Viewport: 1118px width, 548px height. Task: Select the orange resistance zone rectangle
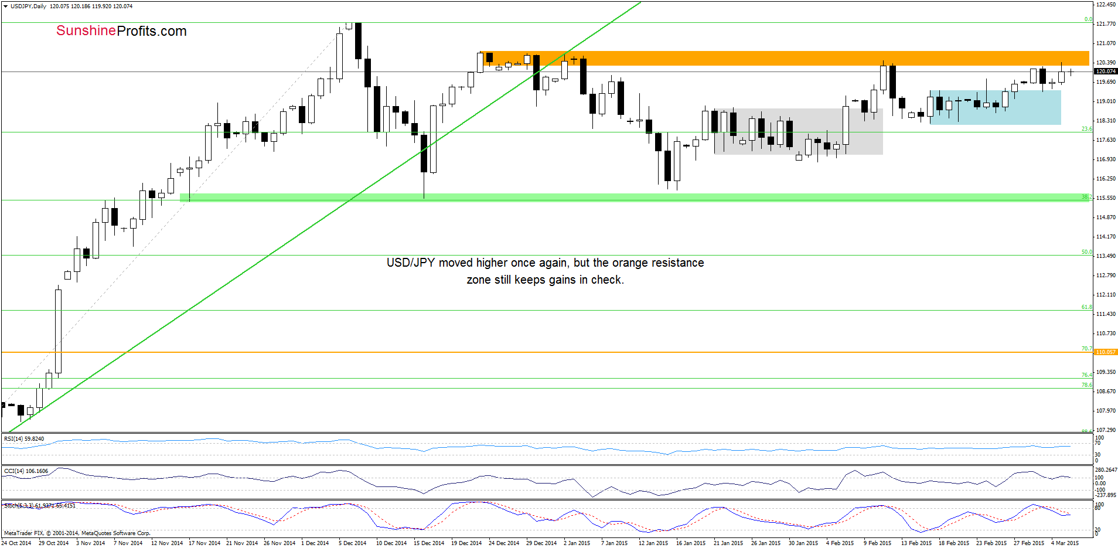click(784, 58)
